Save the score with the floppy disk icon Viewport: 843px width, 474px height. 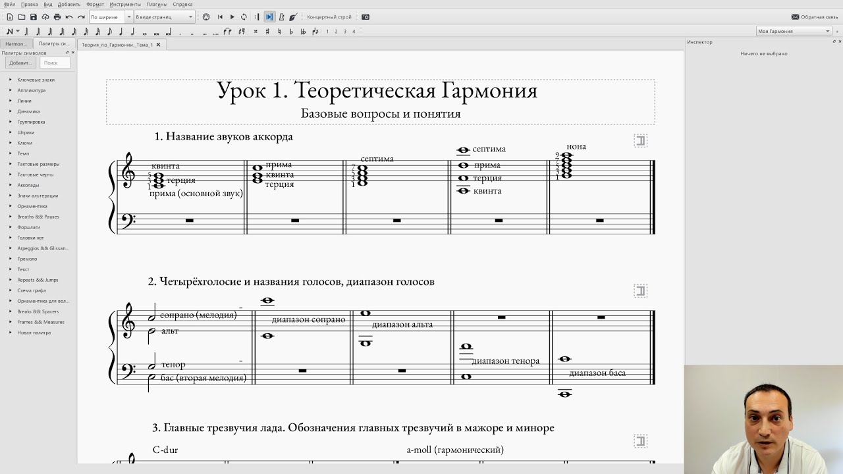point(33,17)
